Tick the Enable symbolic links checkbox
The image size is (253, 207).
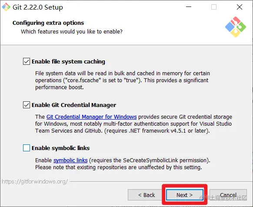[x=27, y=148]
